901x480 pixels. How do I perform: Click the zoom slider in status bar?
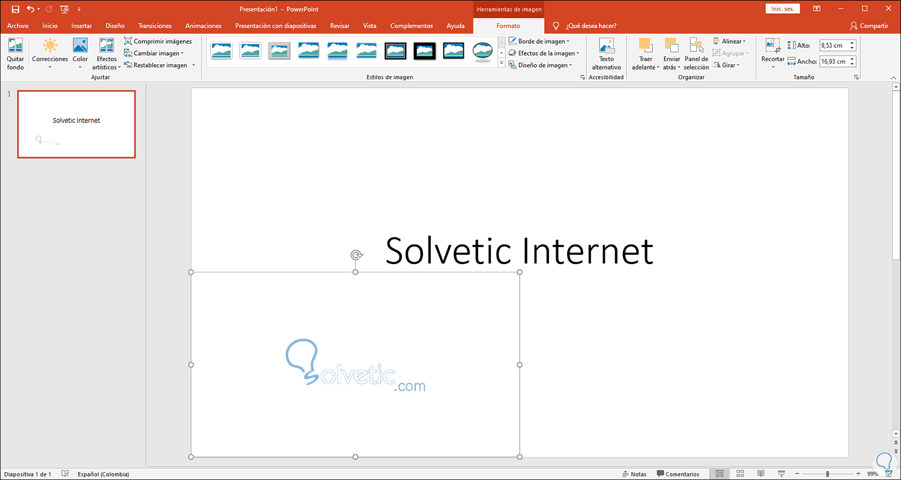point(828,474)
